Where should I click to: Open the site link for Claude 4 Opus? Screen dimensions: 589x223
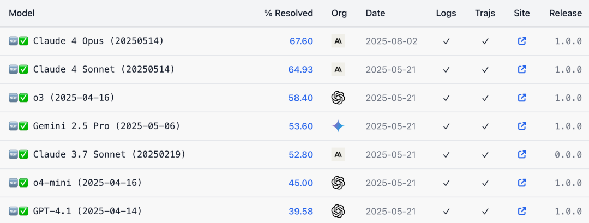(522, 41)
